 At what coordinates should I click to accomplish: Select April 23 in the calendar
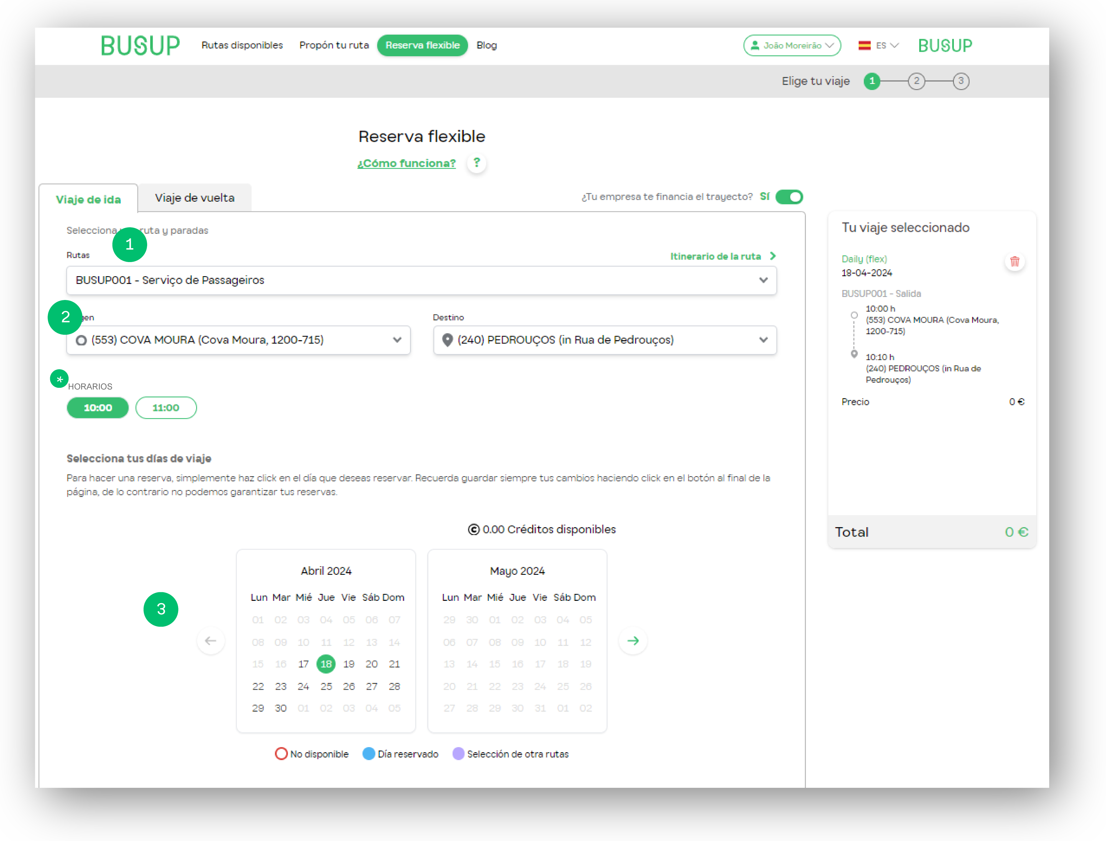[x=280, y=686]
